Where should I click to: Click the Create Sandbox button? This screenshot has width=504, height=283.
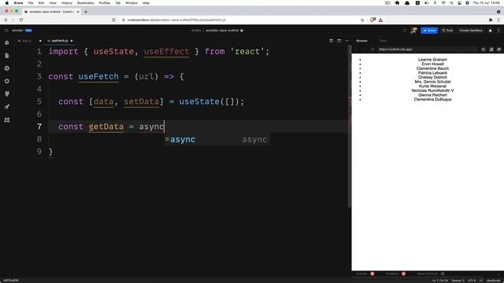pyautogui.click(x=471, y=31)
